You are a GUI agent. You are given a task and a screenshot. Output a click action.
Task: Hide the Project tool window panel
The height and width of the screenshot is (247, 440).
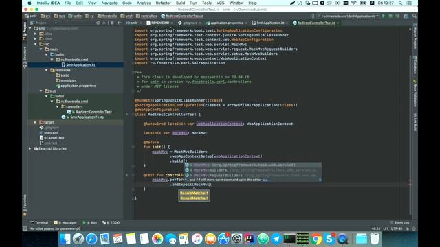coord(120,23)
